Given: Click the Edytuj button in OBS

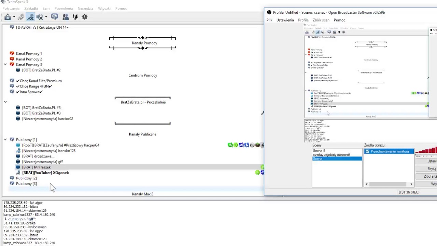Looking at the screenshot, I should (426, 169).
